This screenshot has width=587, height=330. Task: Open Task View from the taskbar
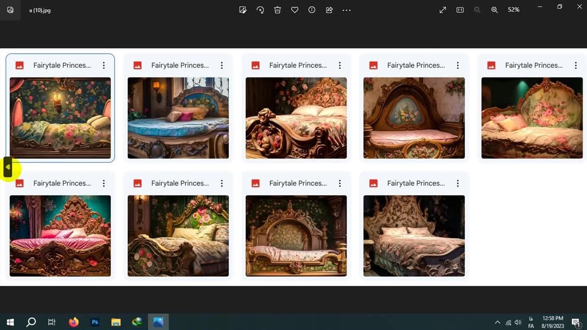[52, 322]
